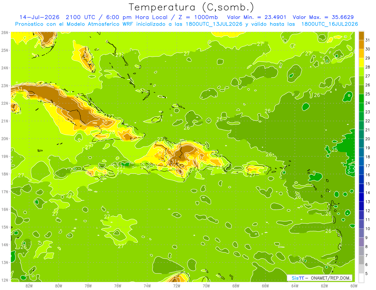Image resolution: width=376 pixels, height=290 pixels.
Task: Click the "22N" latitude axis label
Action: click(4, 103)
